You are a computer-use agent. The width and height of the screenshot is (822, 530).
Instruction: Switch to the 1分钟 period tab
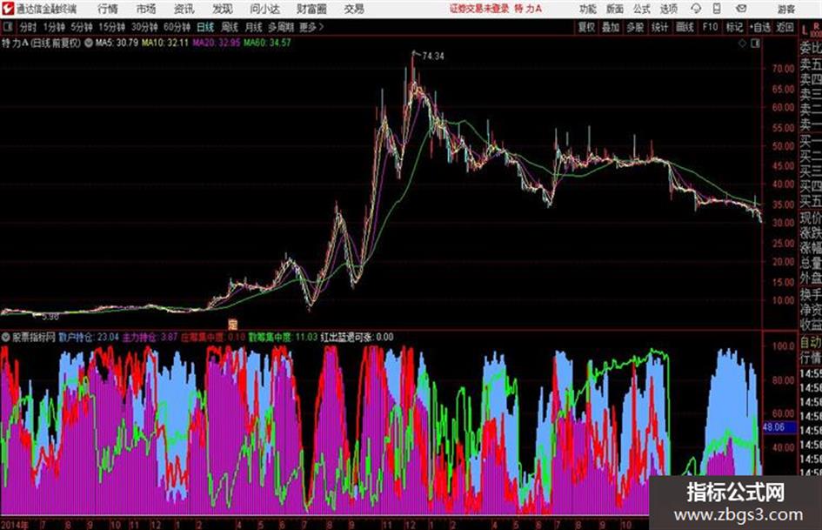(x=53, y=27)
